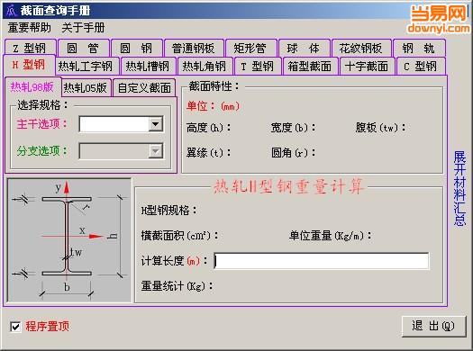
Task: Open the 重要帮助 menu
Action: click(29, 28)
